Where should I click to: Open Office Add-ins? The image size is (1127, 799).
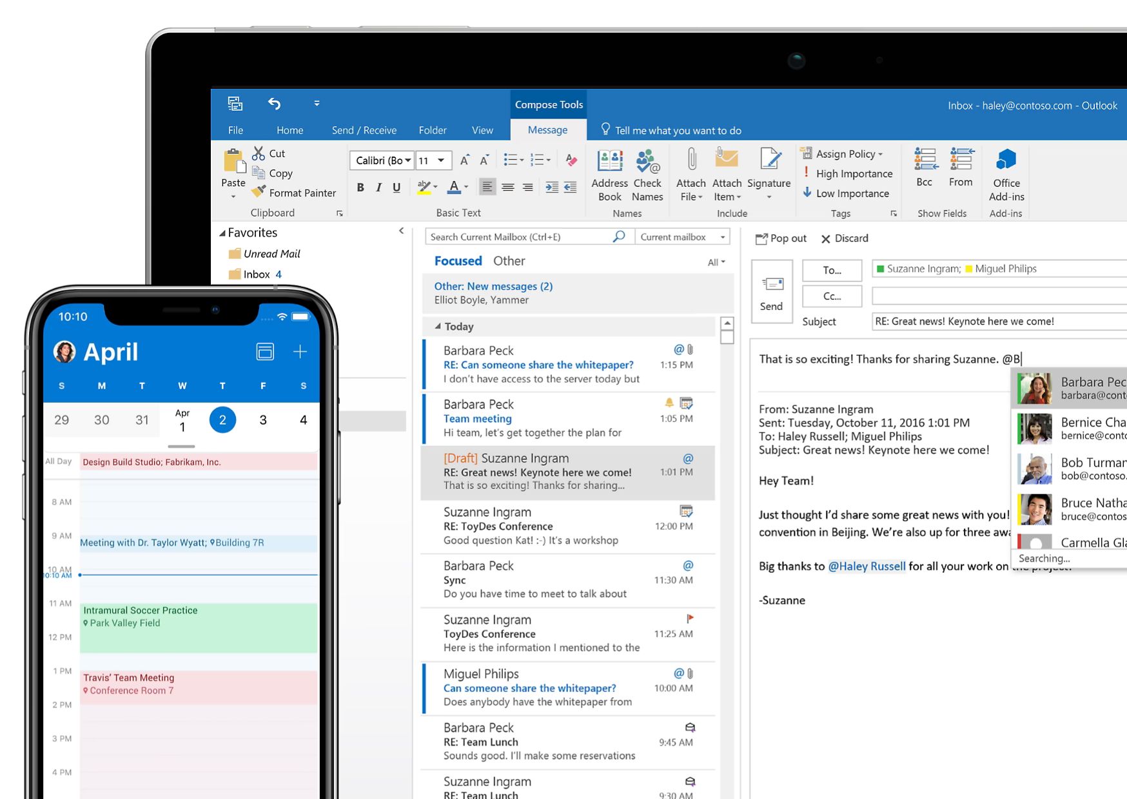pos(1006,175)
